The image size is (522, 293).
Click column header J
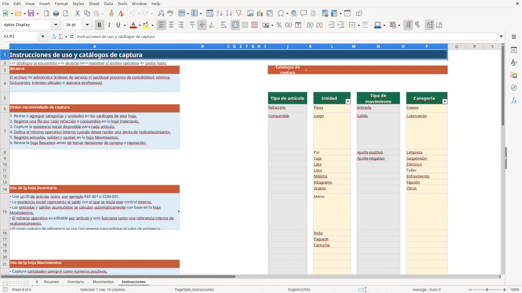tap(288, 46)
